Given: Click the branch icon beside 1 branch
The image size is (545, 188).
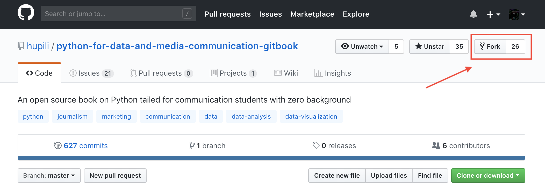Looking at the screenshot, I should [192, 146].
